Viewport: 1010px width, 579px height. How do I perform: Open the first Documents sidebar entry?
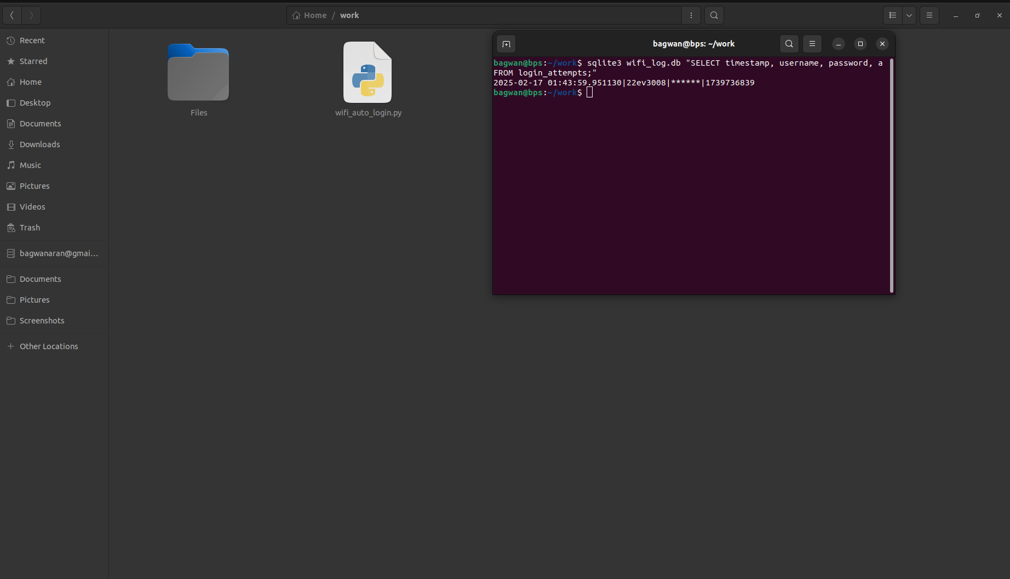pos(54,124)
